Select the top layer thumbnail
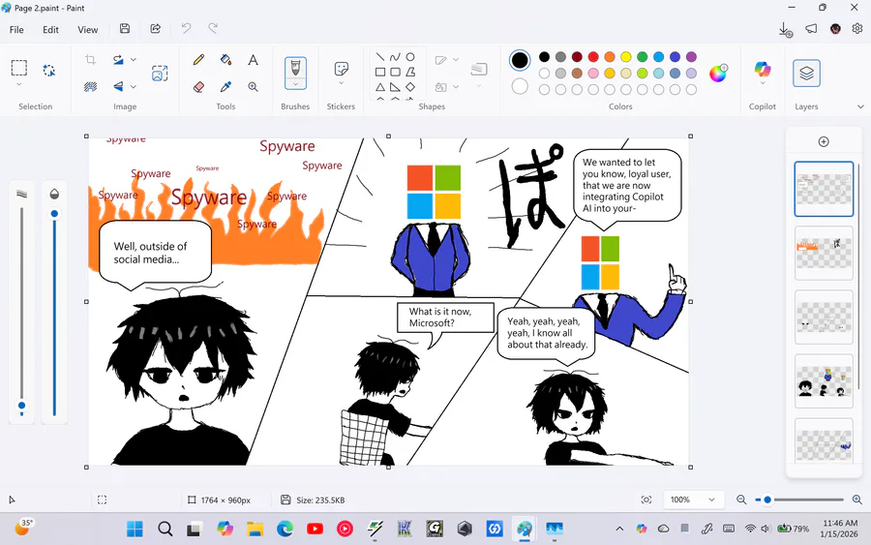This screenshot has height=545, width=871. point(824,189)
